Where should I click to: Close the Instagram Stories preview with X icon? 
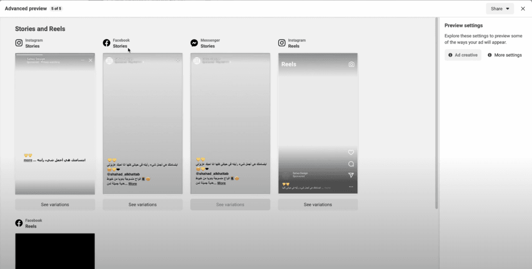[x=90, y=60]
